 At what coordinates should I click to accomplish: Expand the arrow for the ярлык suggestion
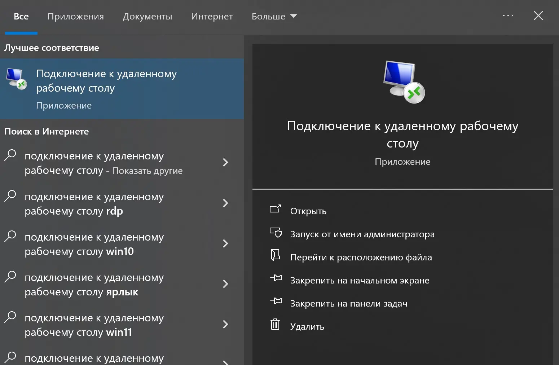pyautogui.click(x=225, y=284)
